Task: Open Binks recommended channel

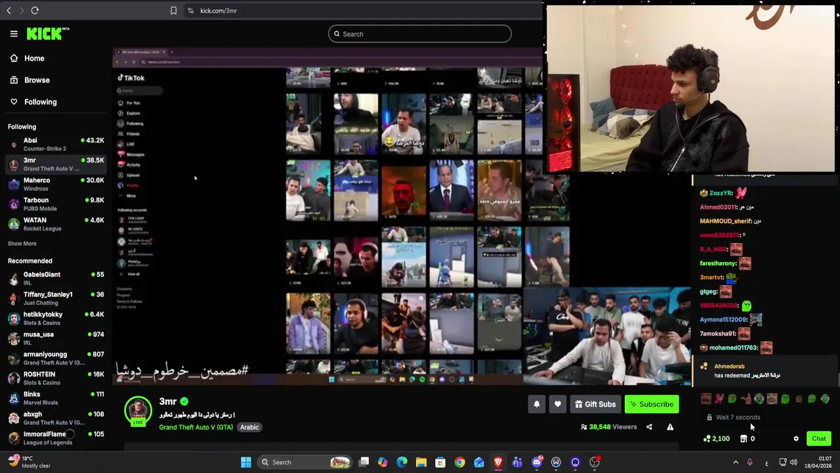Action: coord(56,397)
